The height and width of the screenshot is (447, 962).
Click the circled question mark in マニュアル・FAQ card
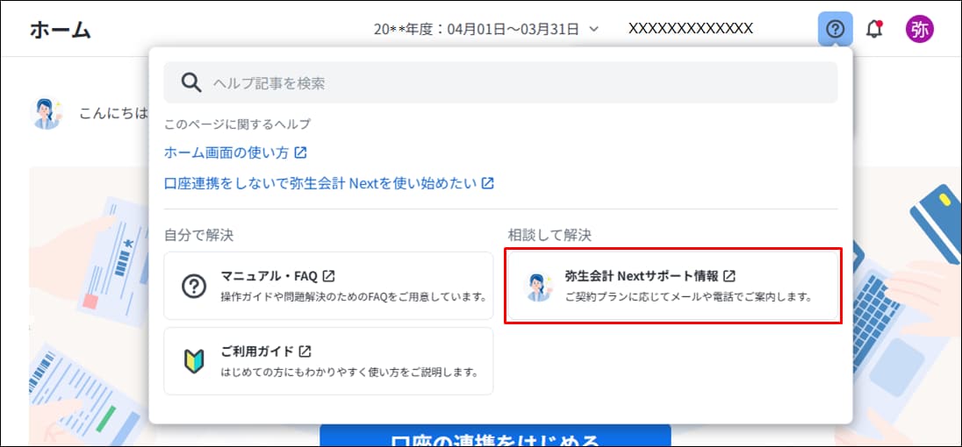193,287
